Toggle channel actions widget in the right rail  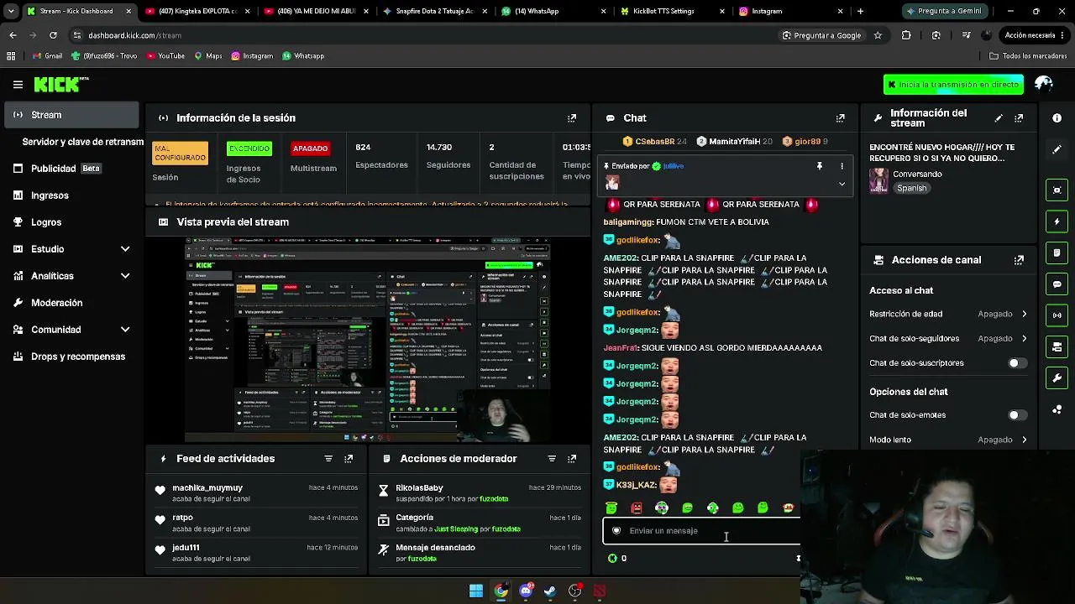tap(1057, 347)
